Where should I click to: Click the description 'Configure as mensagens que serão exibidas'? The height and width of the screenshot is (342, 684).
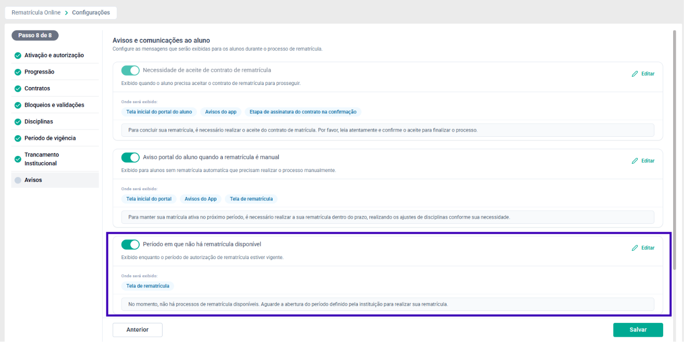(x=218, y=49)
